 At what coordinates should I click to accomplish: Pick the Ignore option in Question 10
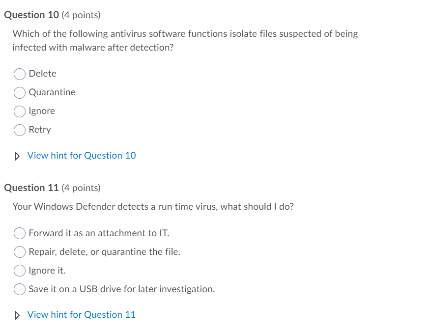coord(20,111)
